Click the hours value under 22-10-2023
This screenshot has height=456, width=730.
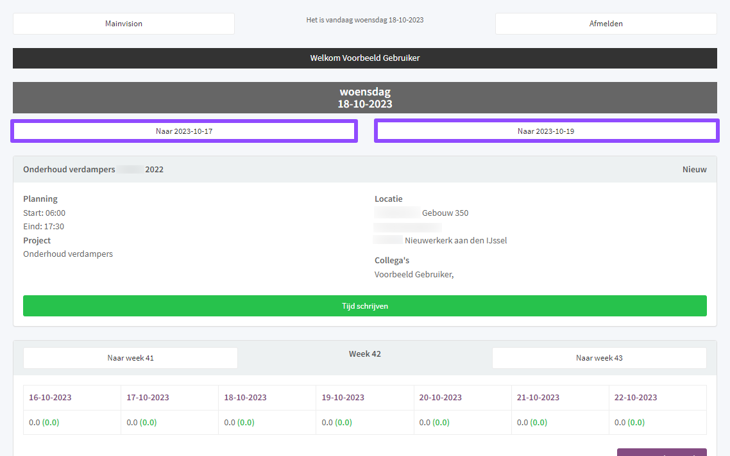[629, 423]
